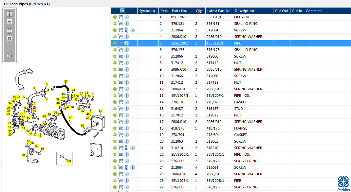
Task: Open the book icon for item 24
Action: click(127, 167)
